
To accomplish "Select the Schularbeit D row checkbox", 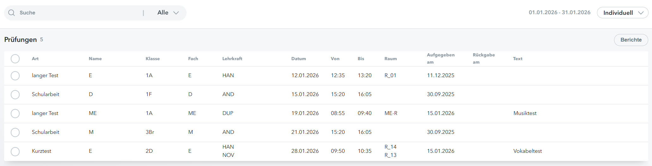I will [x=15, y=95].
